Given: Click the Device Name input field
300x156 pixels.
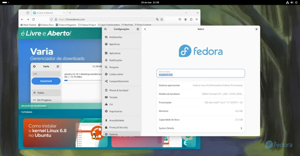Looking at the screenshot, I should [x=201, y=73].
